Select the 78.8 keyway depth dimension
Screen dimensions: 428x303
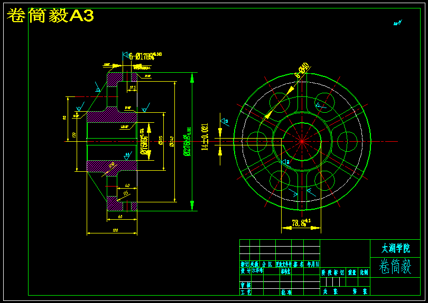301,223
